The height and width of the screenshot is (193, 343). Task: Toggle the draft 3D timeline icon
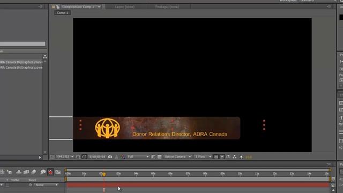coord(10,172)
